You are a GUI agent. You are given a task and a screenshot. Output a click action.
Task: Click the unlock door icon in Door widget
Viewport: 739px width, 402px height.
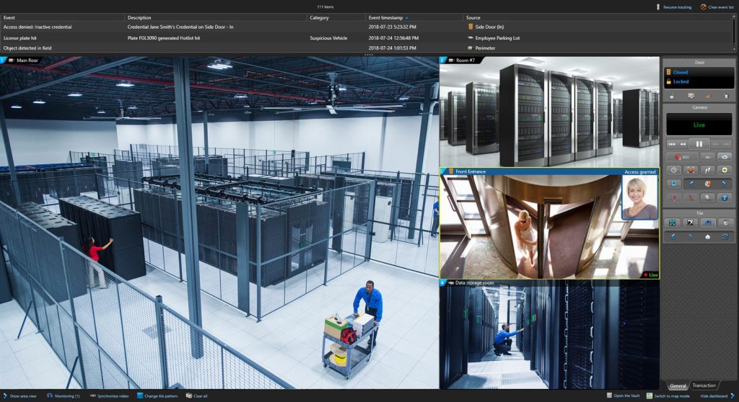point(673,96)
